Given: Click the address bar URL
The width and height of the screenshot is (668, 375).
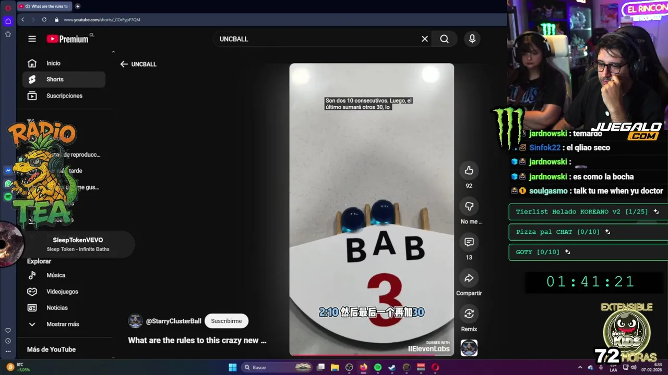Looking at the screenshot, I should pos(102,20).
